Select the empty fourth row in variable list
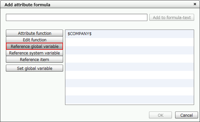 coord(130,58)
